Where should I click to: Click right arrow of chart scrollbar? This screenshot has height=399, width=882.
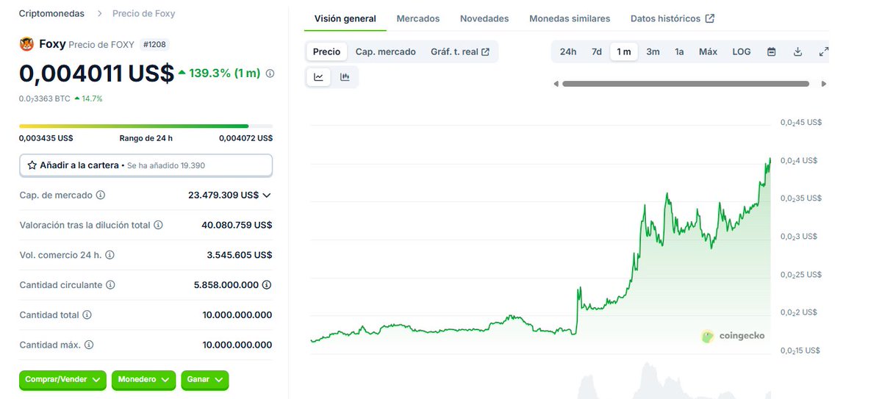pyautogui.click(x=824, y=84)
